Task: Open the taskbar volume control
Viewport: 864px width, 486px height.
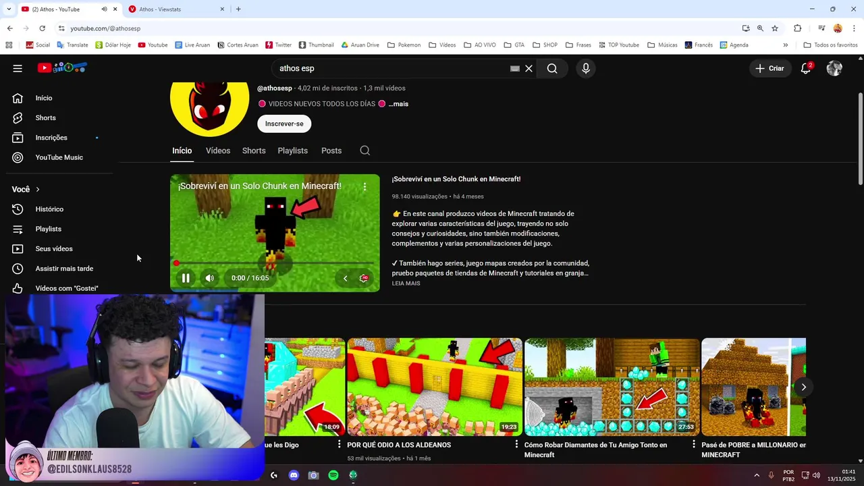Action: click(816, 475)
